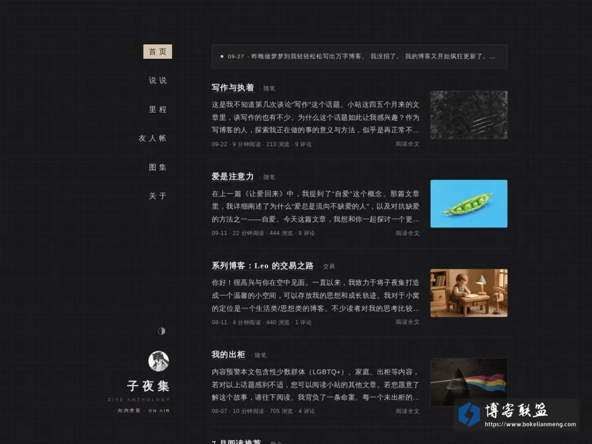Click 阅读全文 for 写作与执着
The height and width of the screenshot is (444, 592).
tap(407, 144)
